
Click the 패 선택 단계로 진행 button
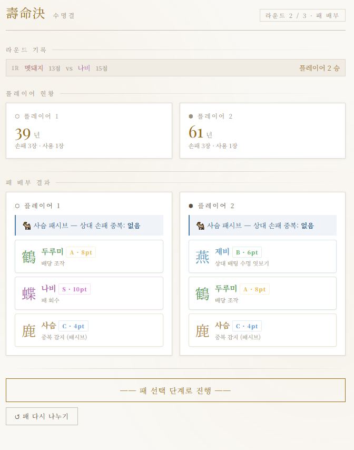175,390
